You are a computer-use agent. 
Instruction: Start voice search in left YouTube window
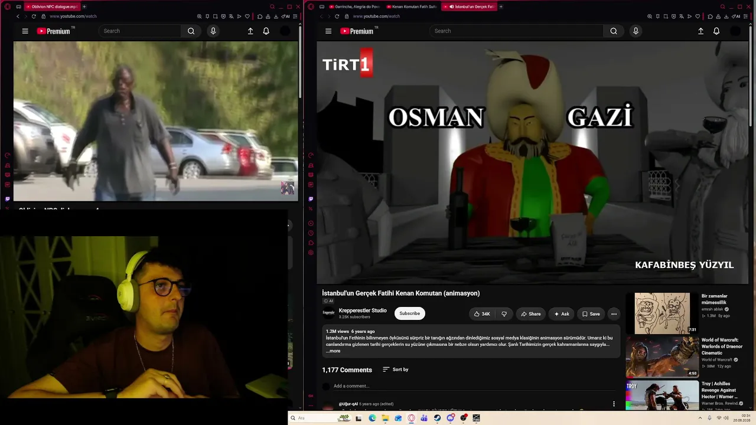pos(213,31)
